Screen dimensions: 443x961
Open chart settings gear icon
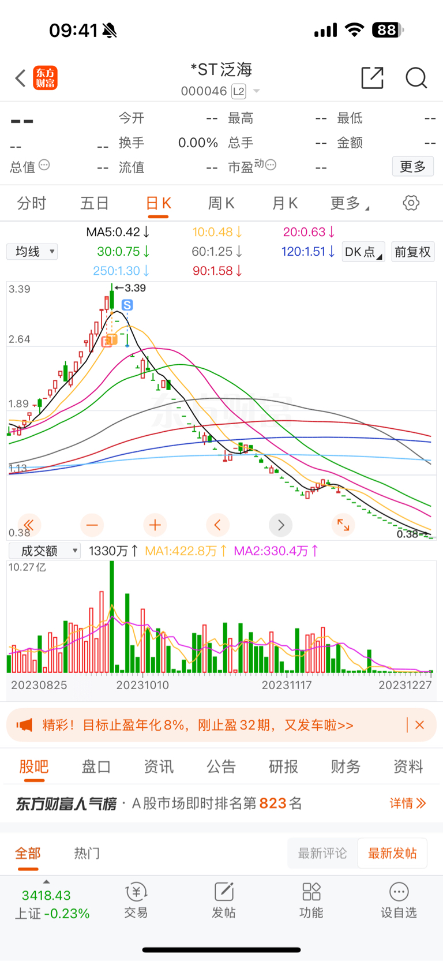tap(411, 203)
